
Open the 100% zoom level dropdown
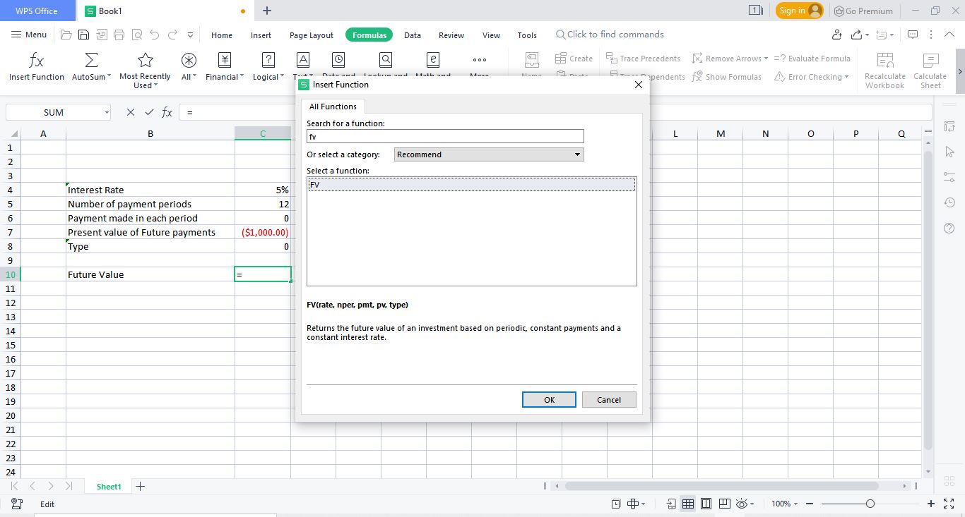(785, 504)
